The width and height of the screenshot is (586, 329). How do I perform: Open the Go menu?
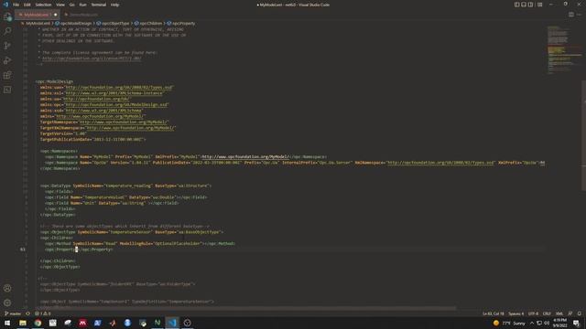[71, 5]
